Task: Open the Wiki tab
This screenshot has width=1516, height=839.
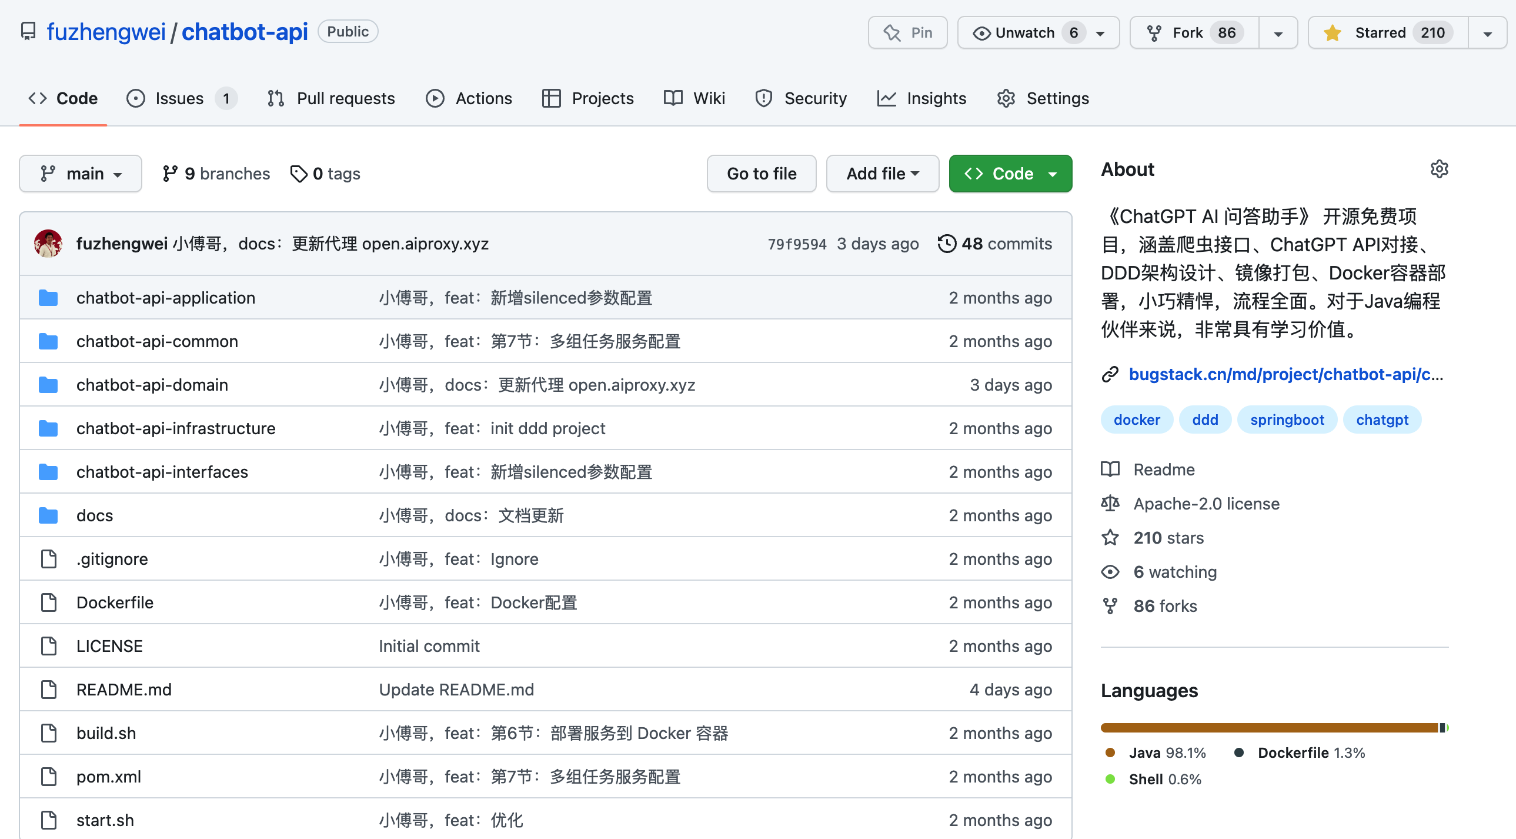Action: click(694, 98)
